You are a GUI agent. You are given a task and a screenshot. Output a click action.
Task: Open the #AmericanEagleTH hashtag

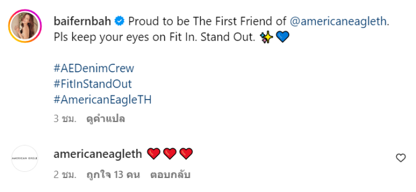tap(102, 100)
